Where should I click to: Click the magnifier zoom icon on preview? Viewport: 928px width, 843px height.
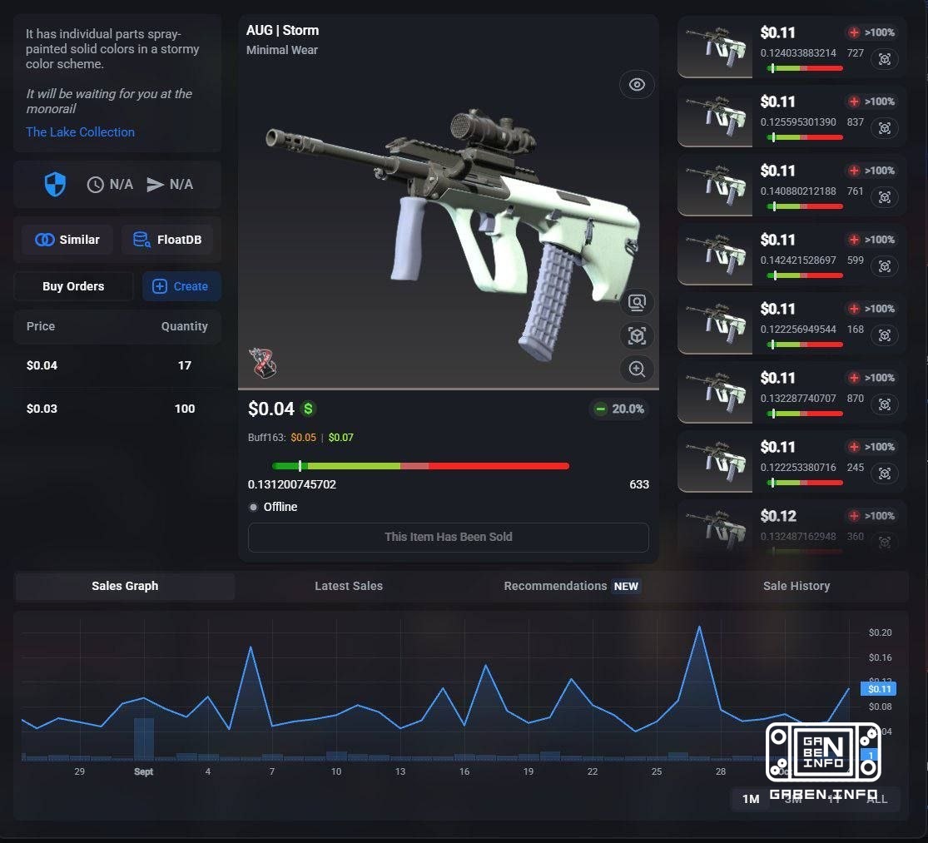[x=637, y=369]
